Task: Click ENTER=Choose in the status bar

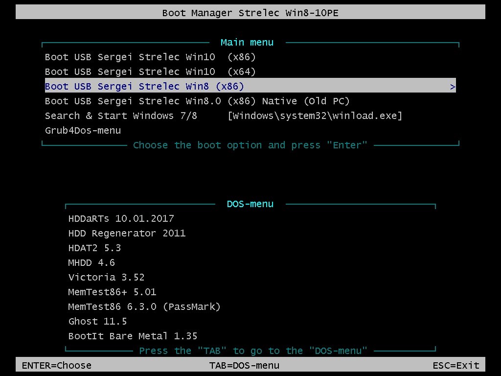Action: click(x=56, y=365)
